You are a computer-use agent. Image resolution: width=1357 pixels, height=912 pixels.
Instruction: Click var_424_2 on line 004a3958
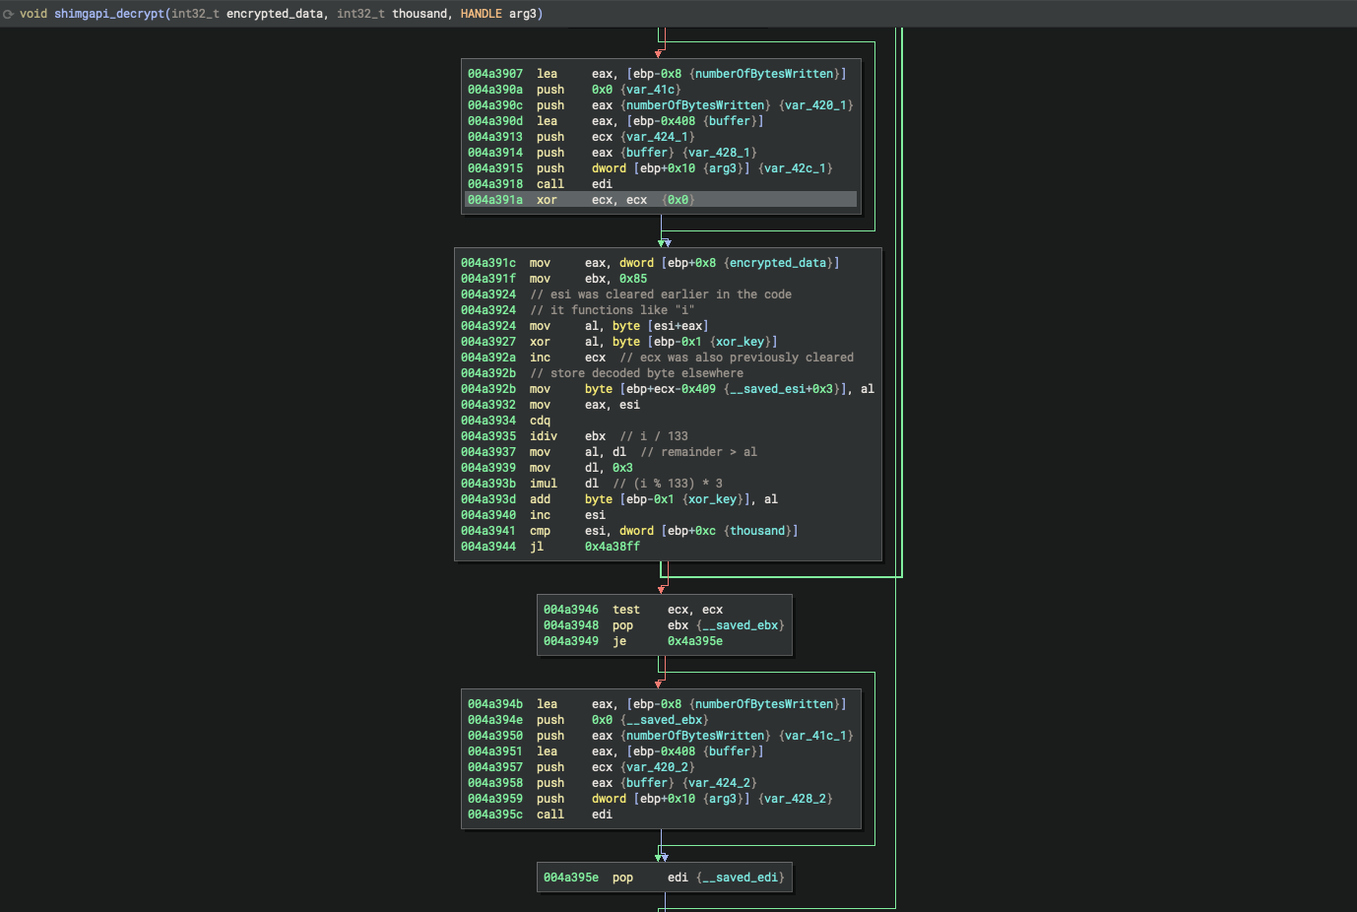[719, 783]
